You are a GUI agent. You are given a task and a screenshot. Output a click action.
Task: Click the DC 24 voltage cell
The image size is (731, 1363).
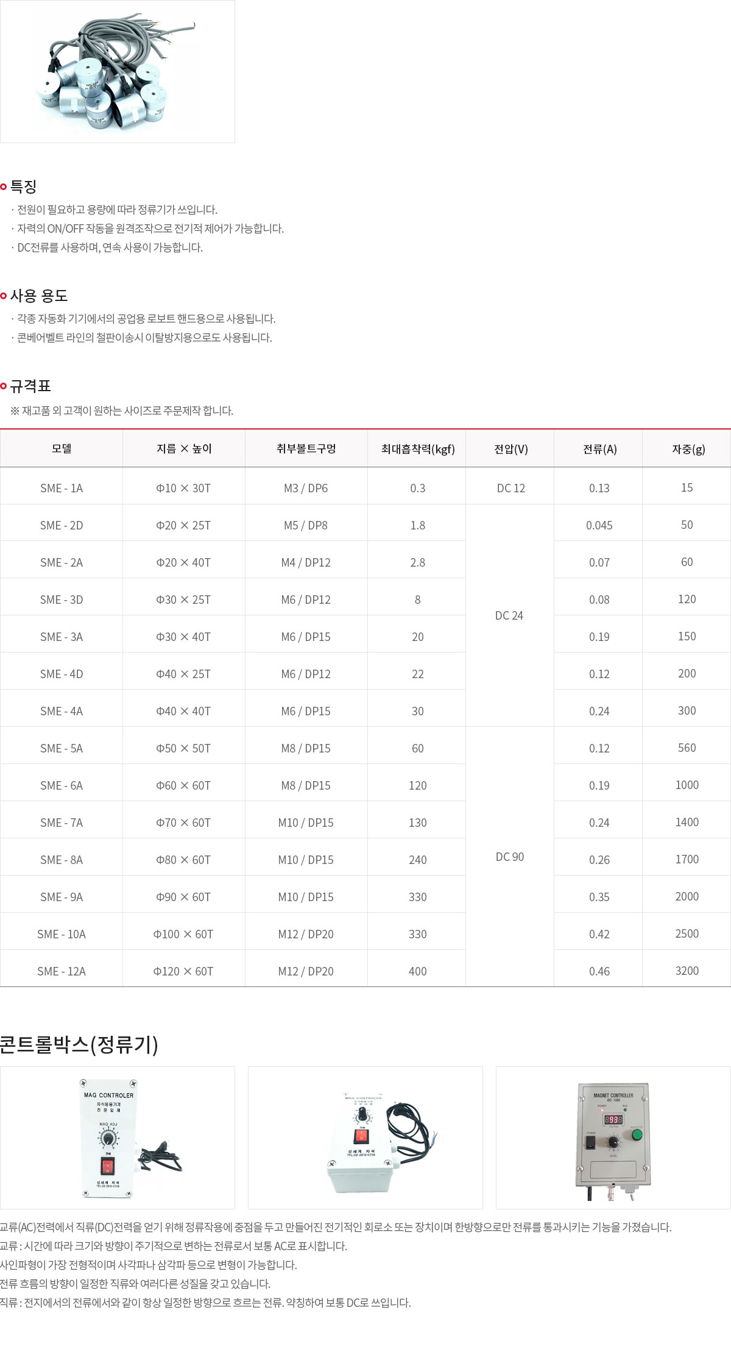pos(509,615)
